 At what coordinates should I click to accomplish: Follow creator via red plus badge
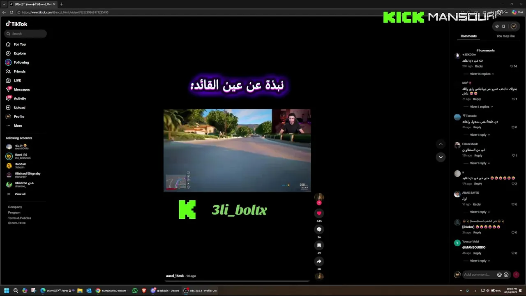point(319,203)
